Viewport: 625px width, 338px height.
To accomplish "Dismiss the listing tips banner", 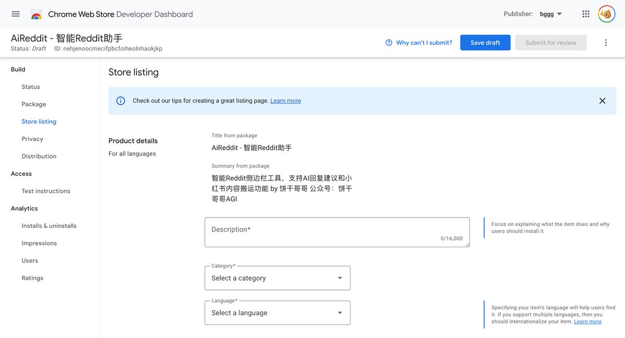I will 602,101.
